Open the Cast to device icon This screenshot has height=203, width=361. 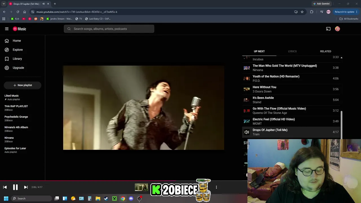(328, 29)
